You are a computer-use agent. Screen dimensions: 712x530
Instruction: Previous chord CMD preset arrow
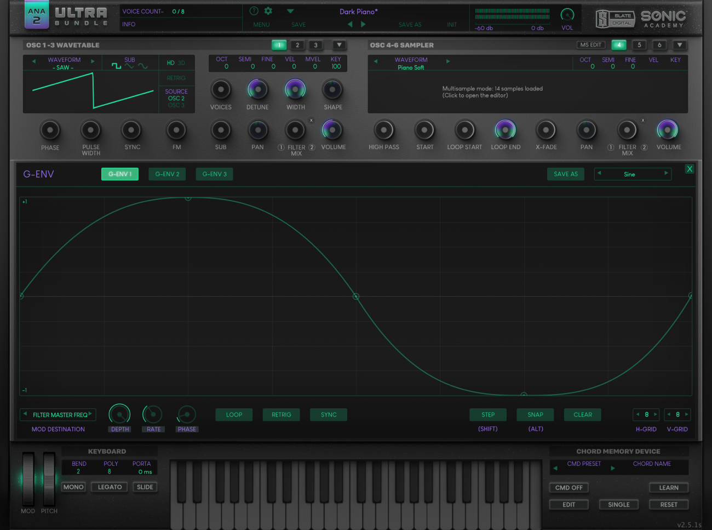555,468
